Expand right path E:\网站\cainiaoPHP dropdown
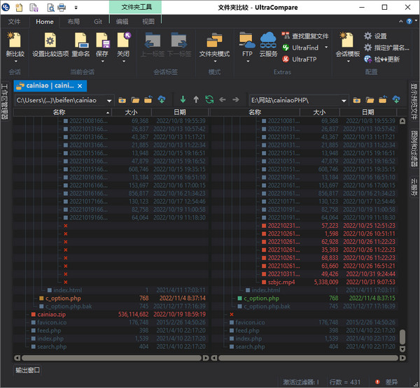Viewport: 420px width, 388px height. coord(344,101)
